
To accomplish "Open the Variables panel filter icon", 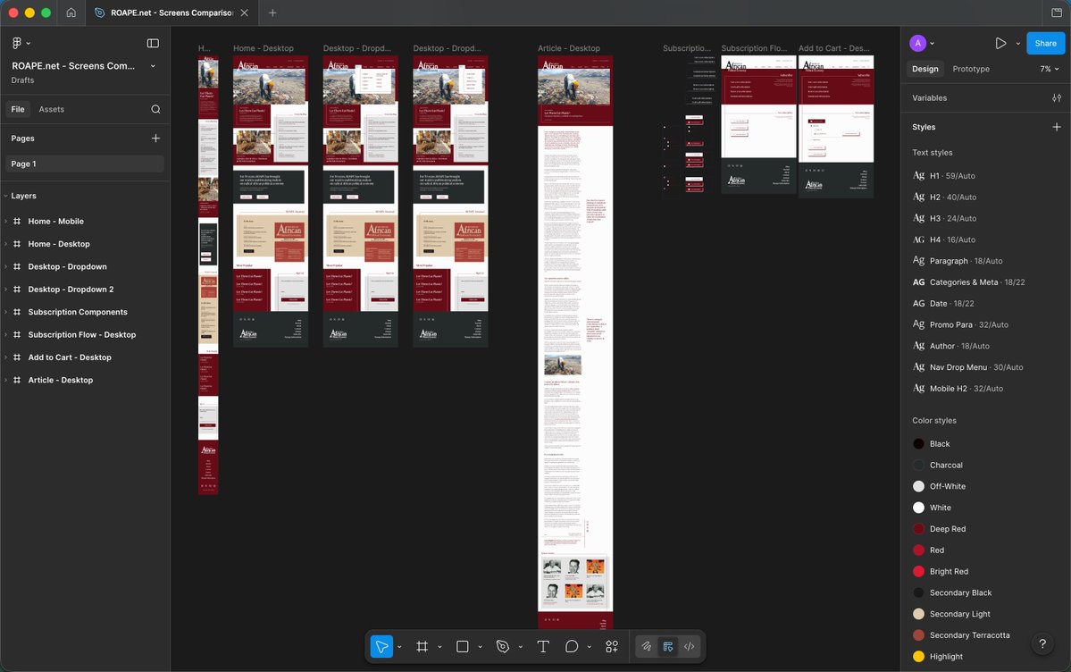I will 1057,97.
